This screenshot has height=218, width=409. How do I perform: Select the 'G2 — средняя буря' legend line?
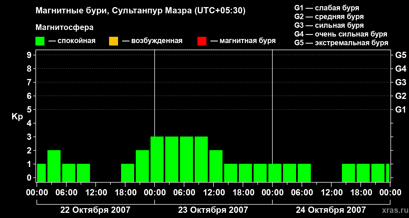pos(329,17)
